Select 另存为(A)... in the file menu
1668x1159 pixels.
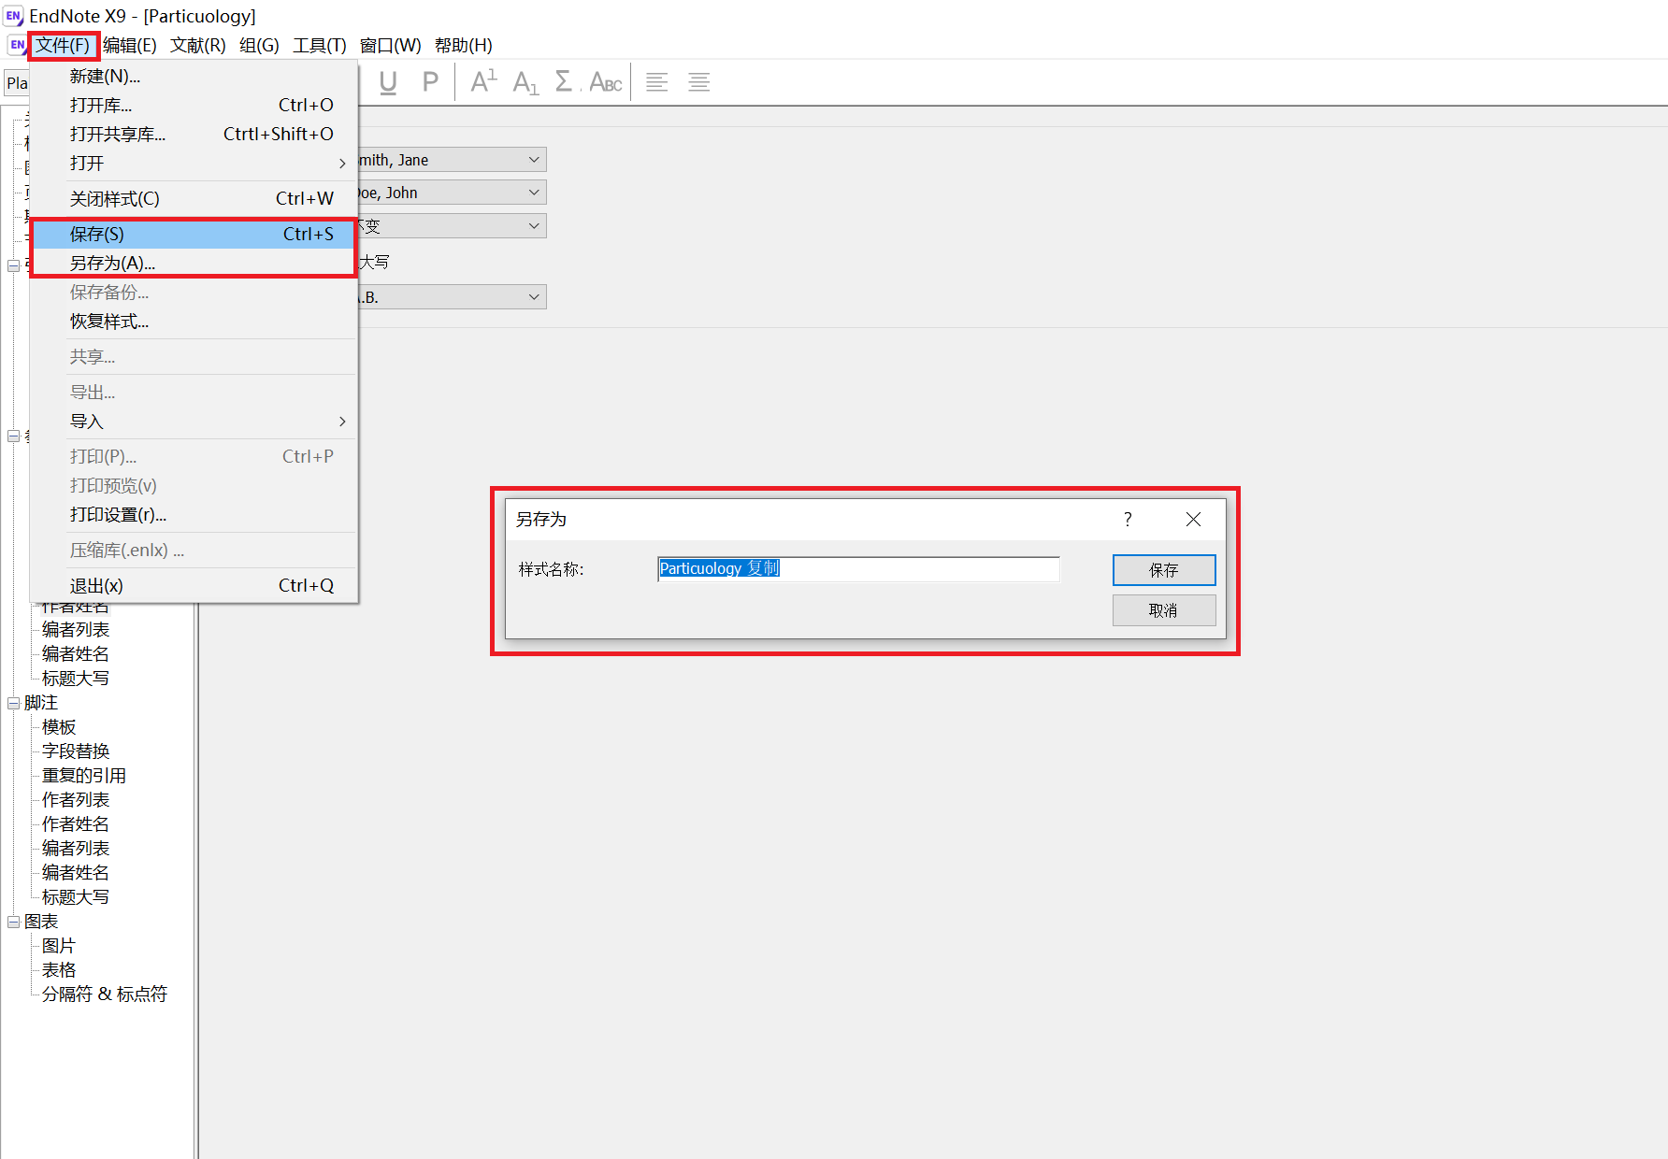(x=194, y=263)
